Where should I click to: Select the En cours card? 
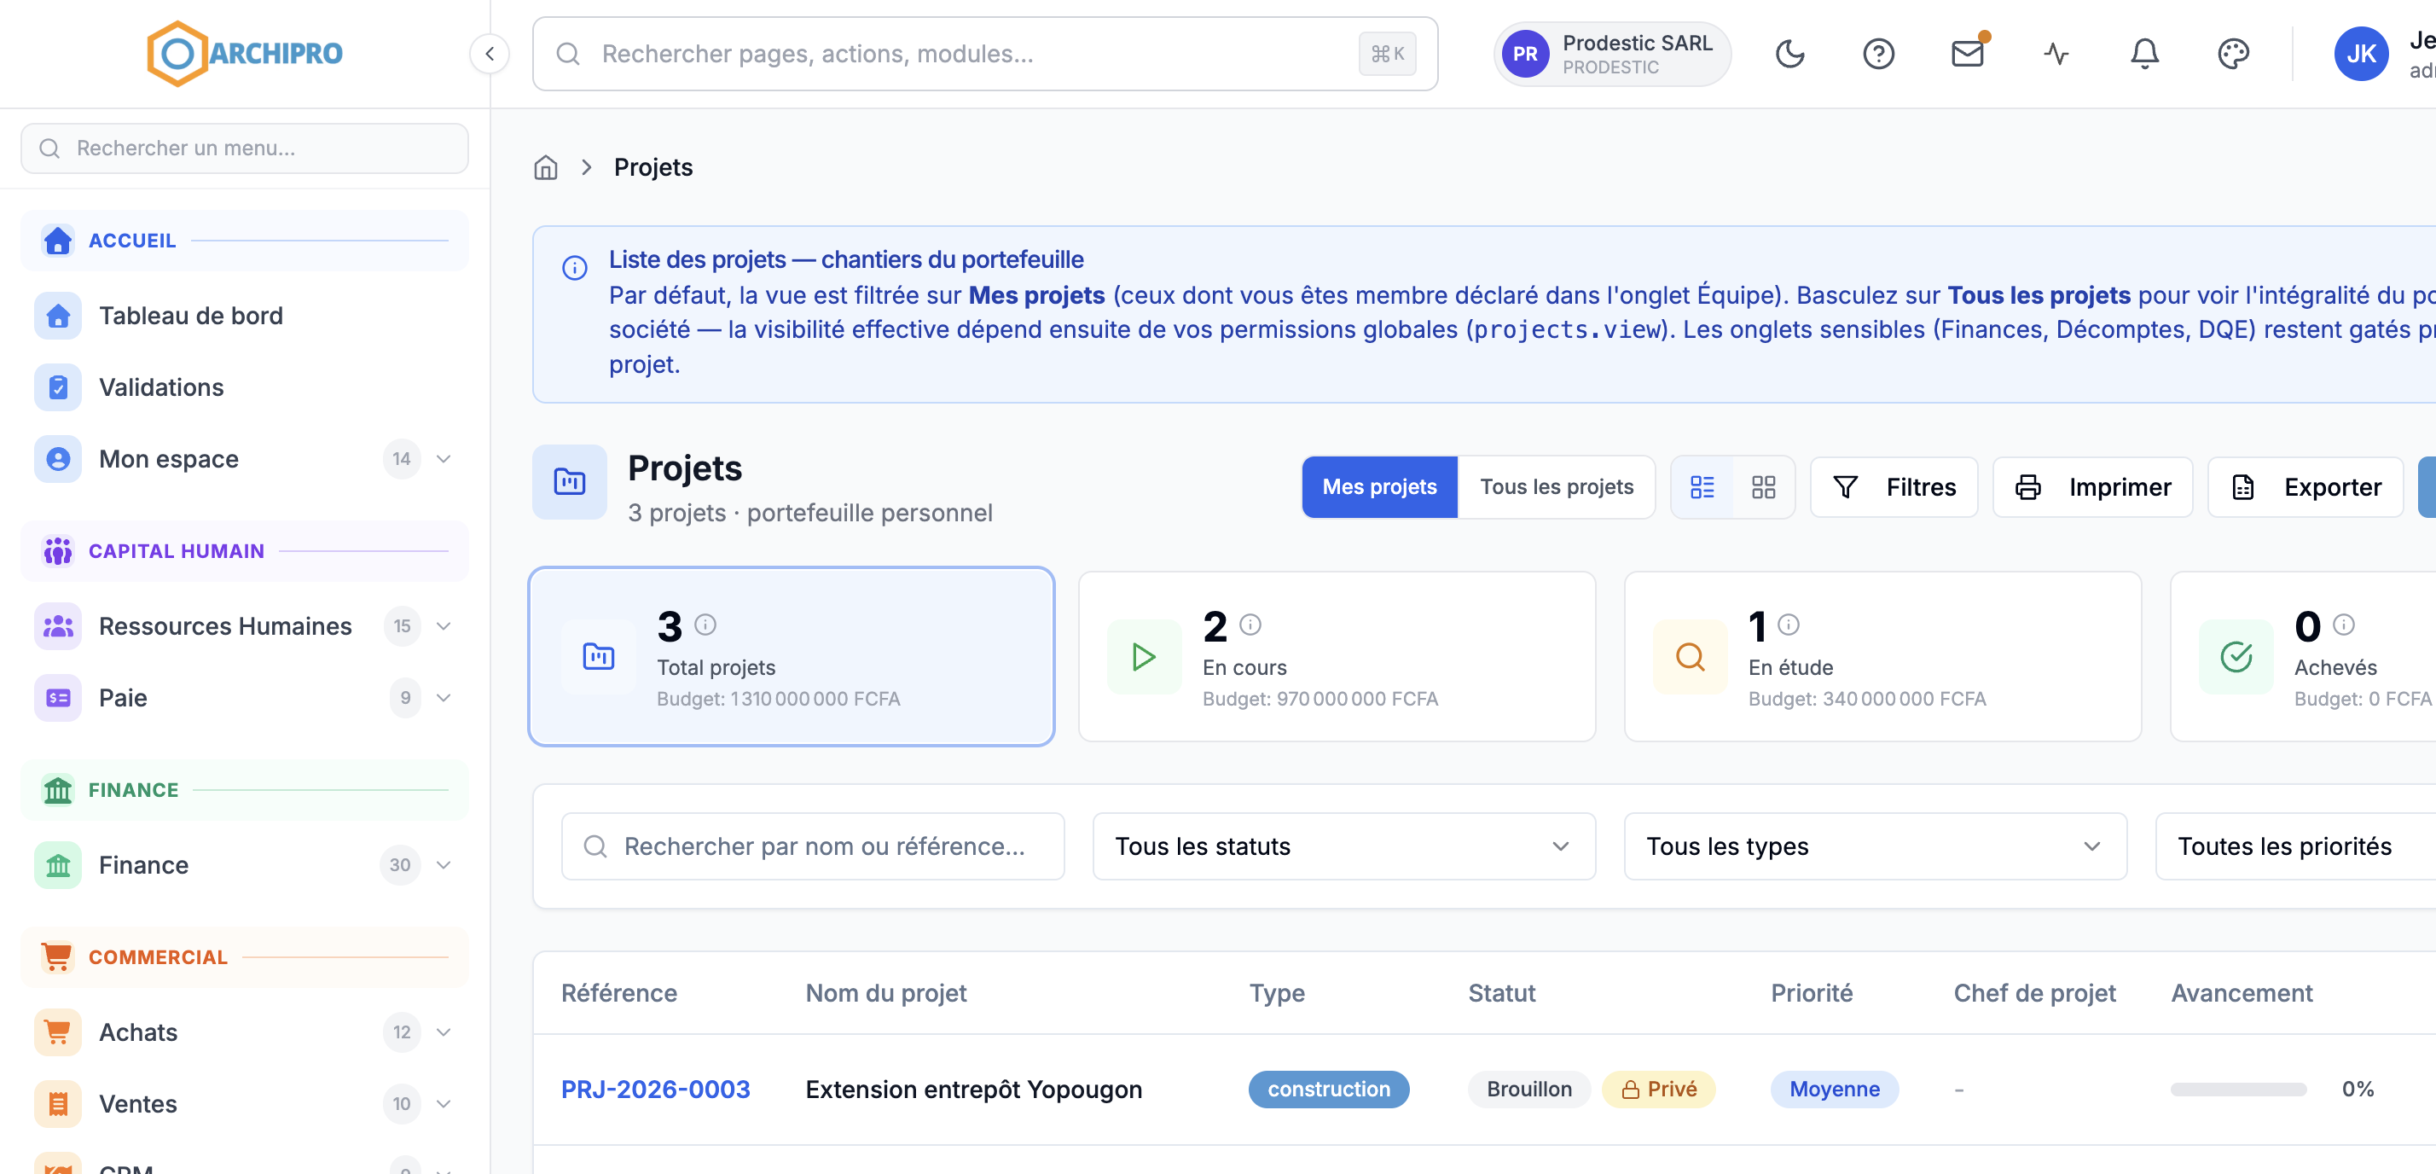pos(1337,656)
